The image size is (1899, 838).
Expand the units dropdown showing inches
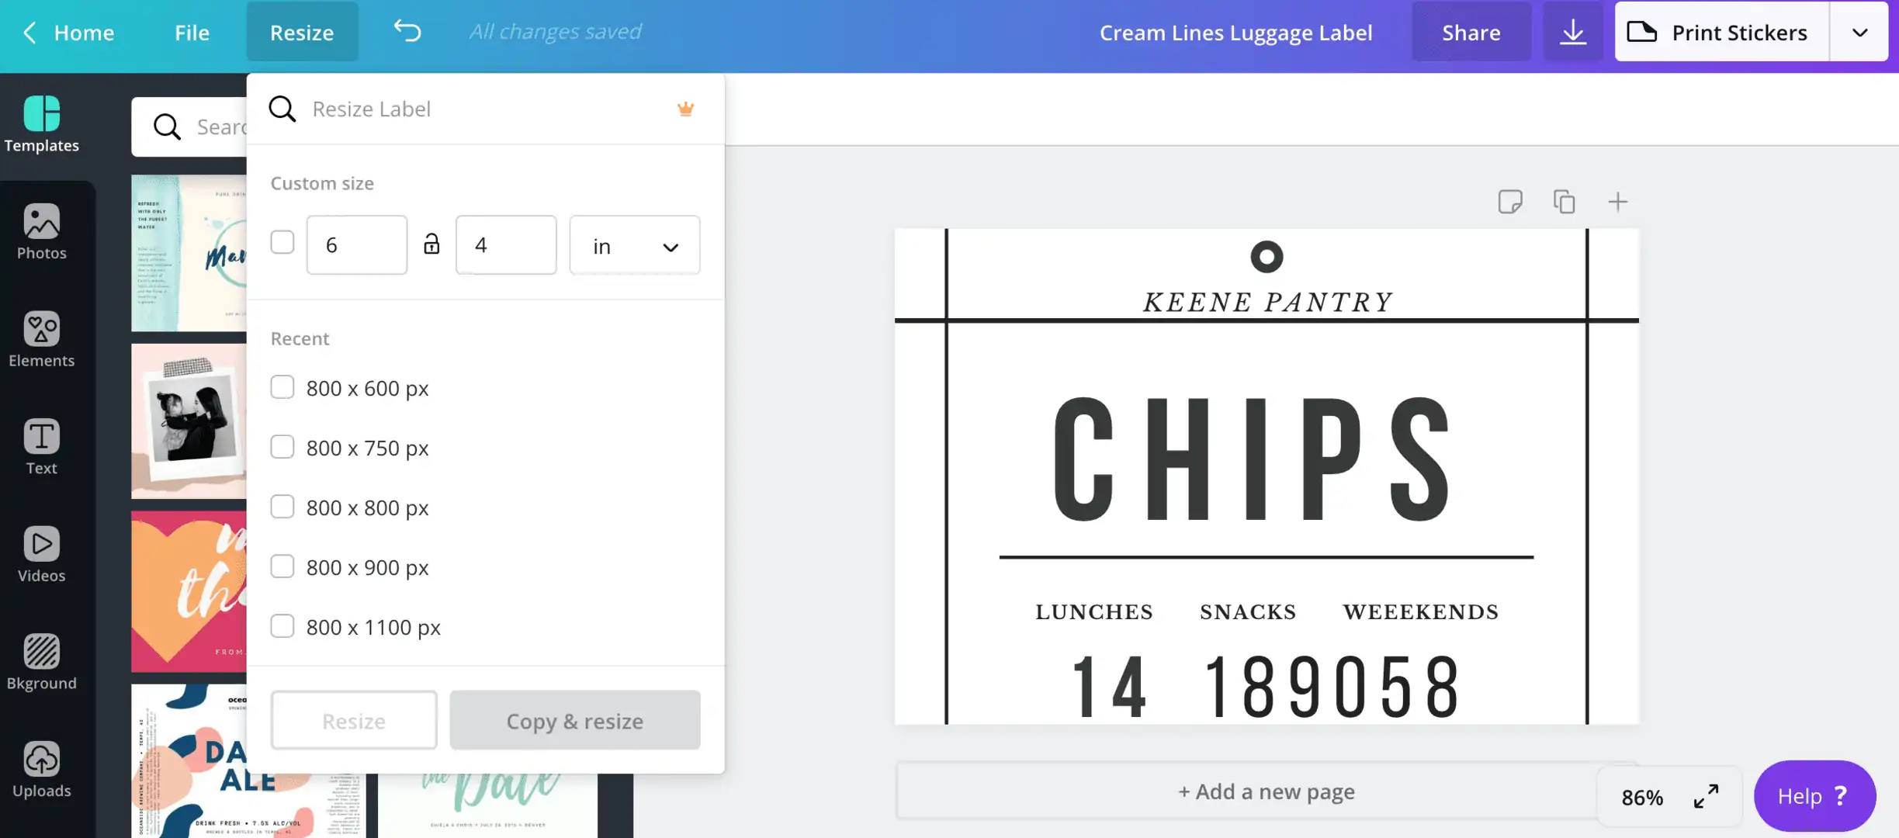click(633, 244)
